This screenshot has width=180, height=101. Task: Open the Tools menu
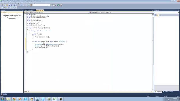pos(25,3)
